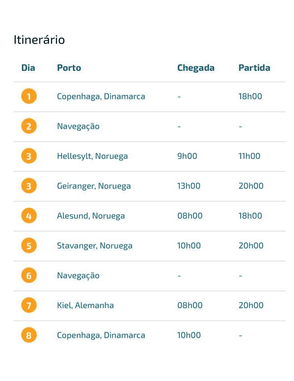Click the orange day 7 badge
The height and width of the screenshot is (381, 294).
(29, 305)
